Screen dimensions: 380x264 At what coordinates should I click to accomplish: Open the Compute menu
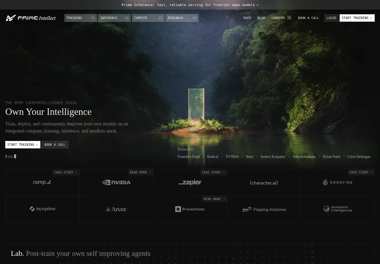pos(148,18)
